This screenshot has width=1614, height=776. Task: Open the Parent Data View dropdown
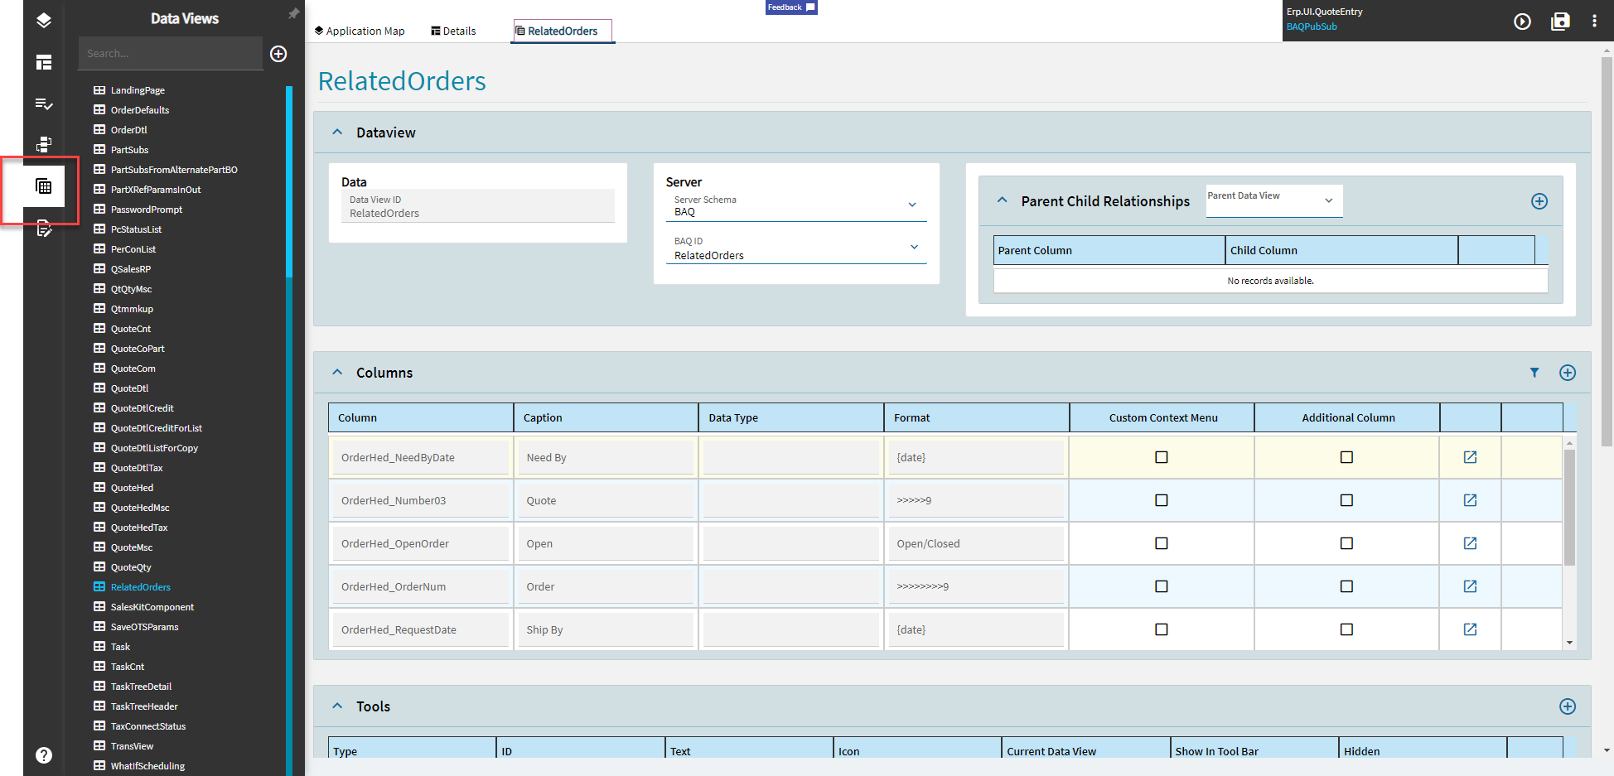[1328, 200]
